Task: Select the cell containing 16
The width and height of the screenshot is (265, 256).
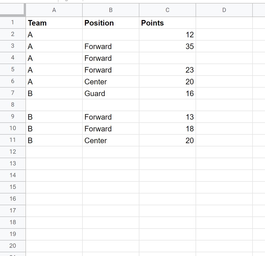Action: point(168,93)
